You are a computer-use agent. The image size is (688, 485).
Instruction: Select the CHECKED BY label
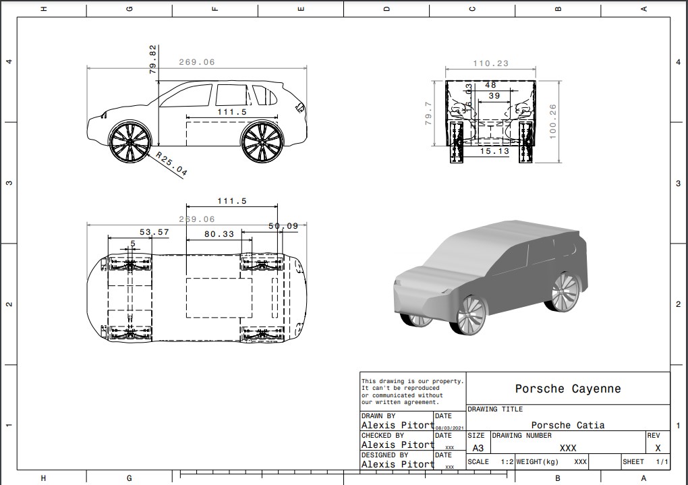click(382, 435)
